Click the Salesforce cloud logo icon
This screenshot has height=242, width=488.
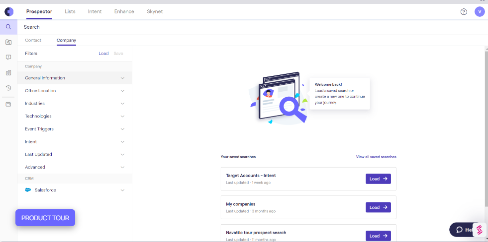click(28, 190)
